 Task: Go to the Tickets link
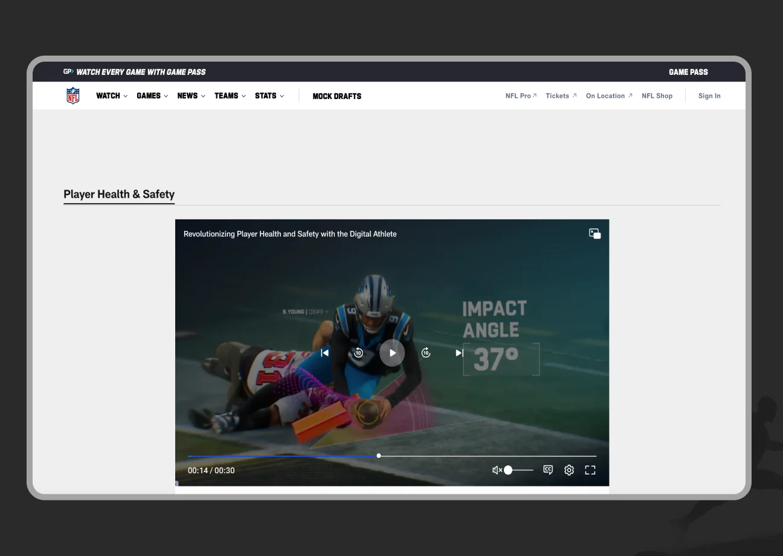click(x=561, y=95)
